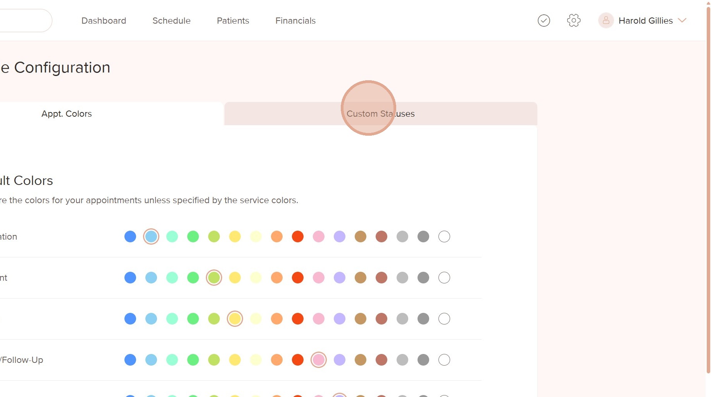Click the vertical page scrollbar
711x397 pixels.
[708, 190]
